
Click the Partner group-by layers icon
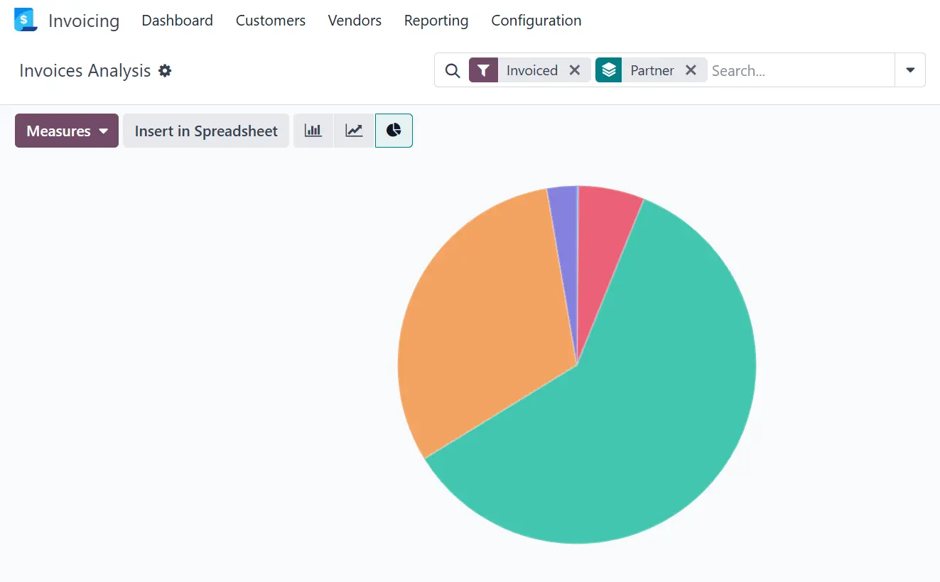609,70
